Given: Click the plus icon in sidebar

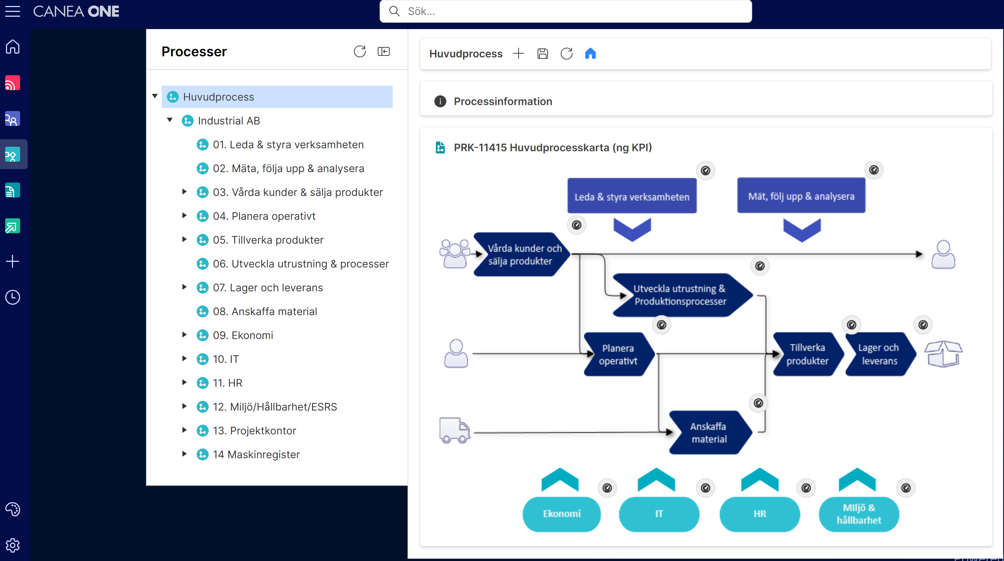Looking at the screenshot, I should tap(12, 262).
